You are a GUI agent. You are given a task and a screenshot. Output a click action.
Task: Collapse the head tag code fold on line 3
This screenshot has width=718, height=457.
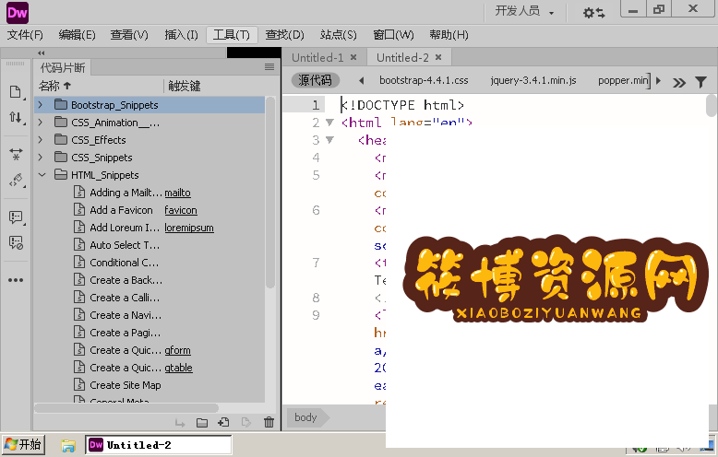[x=329, y=139]
